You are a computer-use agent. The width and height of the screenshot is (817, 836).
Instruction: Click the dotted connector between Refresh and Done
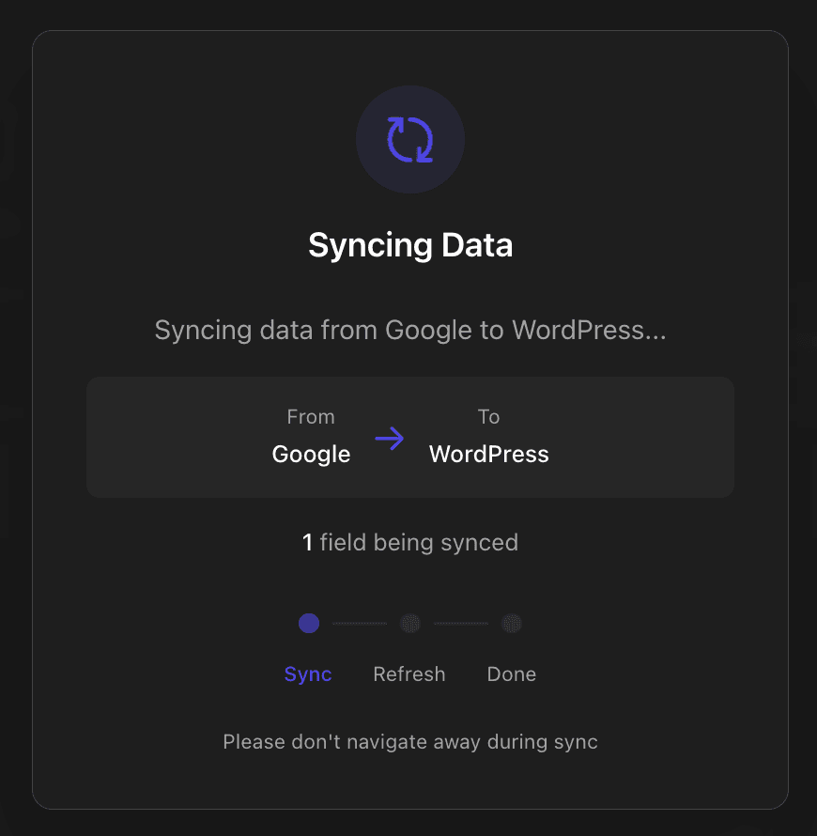tap(461, 623)
